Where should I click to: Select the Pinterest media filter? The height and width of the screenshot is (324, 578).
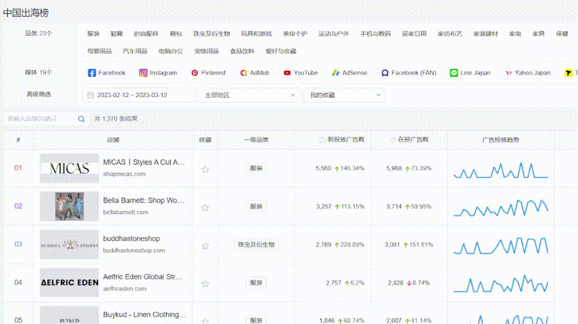(x=208, y=73)
